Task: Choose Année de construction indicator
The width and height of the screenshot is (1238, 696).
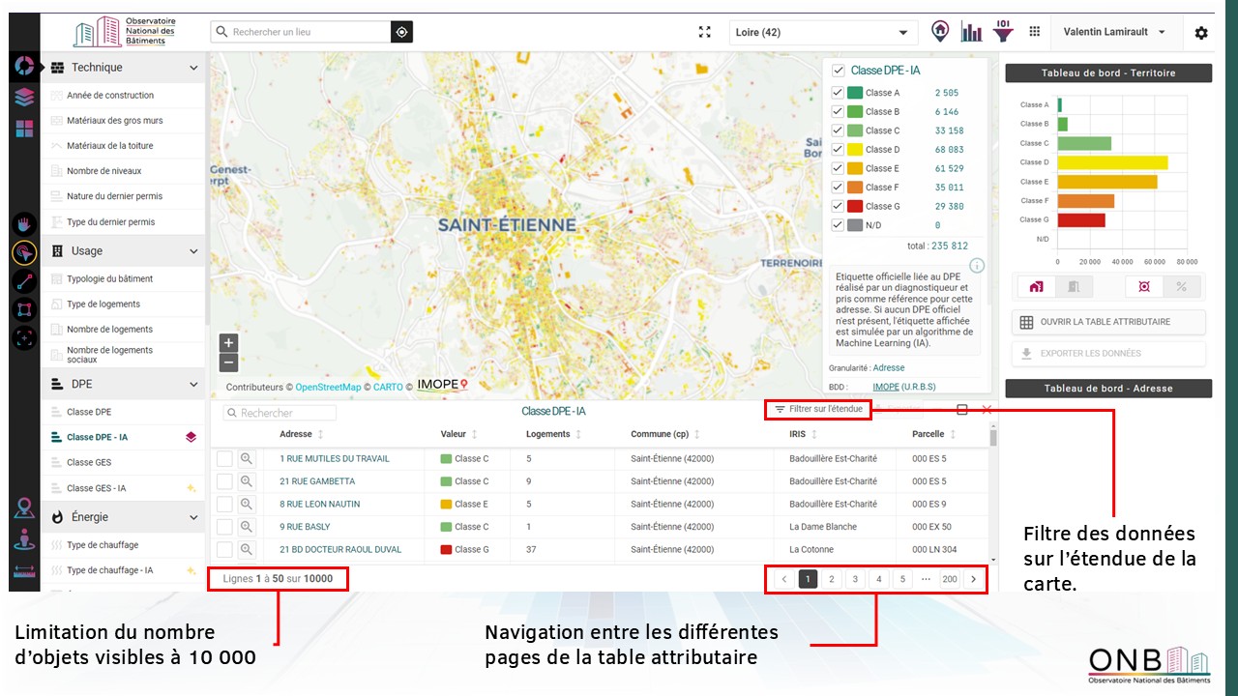Action: tap(110, 95)
